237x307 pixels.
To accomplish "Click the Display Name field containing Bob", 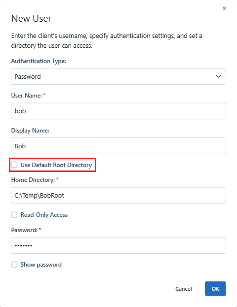I will click(x=118, y=146).
